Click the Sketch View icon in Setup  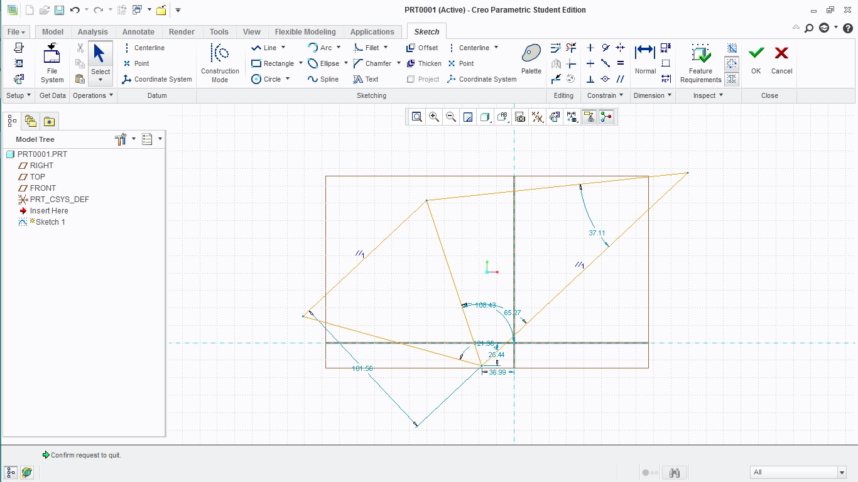(x=19, y=79)
